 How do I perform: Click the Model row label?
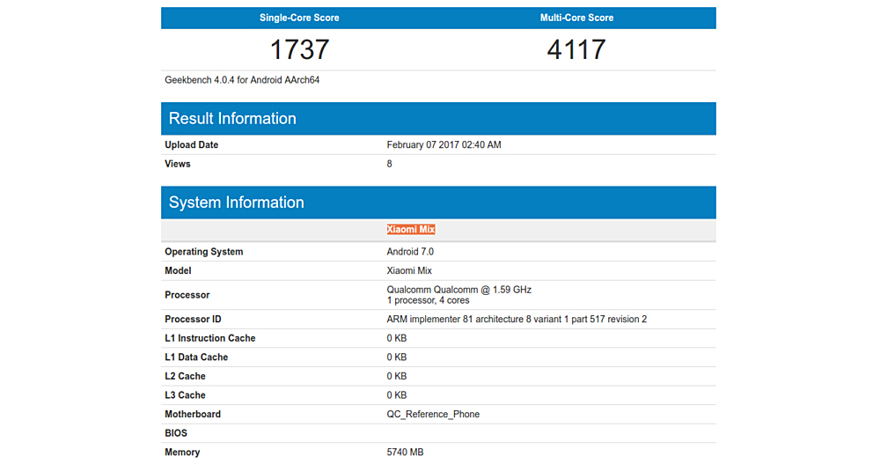pyautogui.click(x=178, y=271)
